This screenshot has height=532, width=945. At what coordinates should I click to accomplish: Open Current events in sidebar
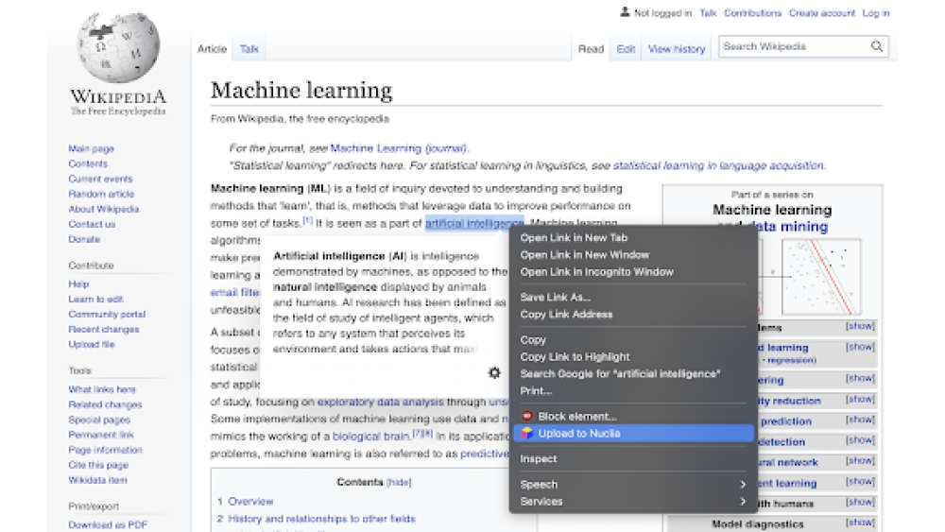click(x=100, y=179)
